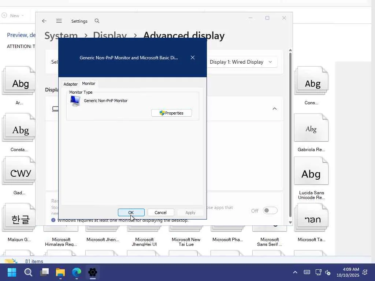Switch to the Adapter tab
Screen dimensions: 375x281
tap(71, 84)
